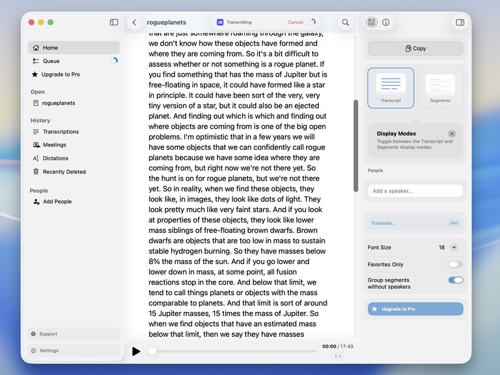This screenshot has height=375, width=500.
Task: Click the PRO badge beside Translate
Action: tap(454, 223)
